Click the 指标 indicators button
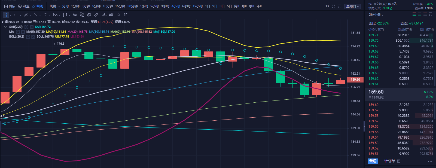The height and width of the screenshot is (168, 436). (x=10, y=6)
